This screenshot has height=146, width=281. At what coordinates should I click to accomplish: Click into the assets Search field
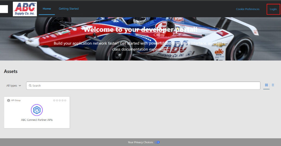coord(143,86)
